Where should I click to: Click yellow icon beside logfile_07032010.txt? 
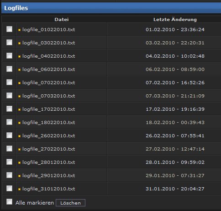click(x=19, y=96)
